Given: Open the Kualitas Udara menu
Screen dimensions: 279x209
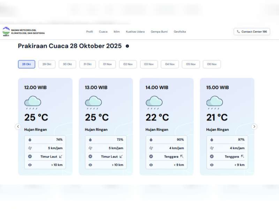Looking at the screenshot, I should [135, 32].
